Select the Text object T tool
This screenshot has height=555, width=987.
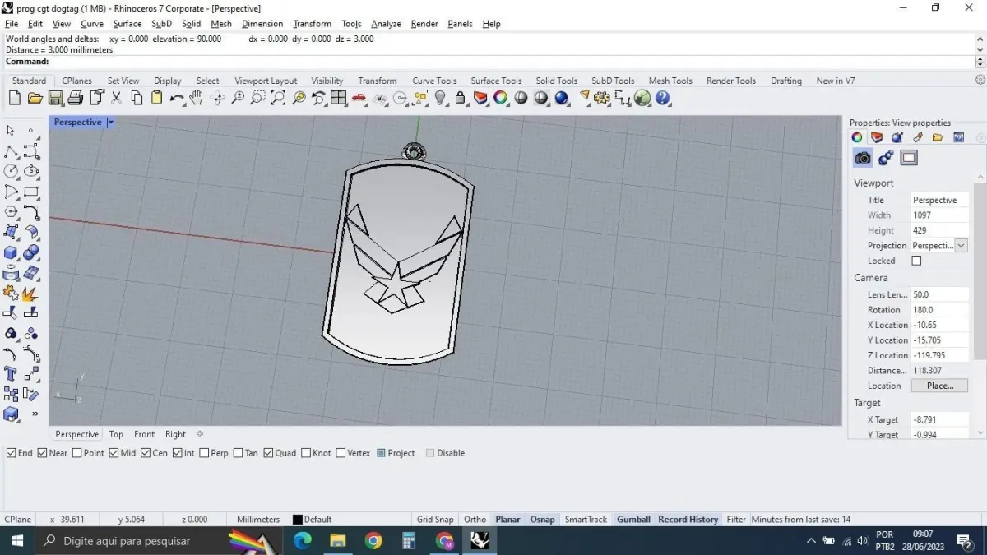(12, 374)
